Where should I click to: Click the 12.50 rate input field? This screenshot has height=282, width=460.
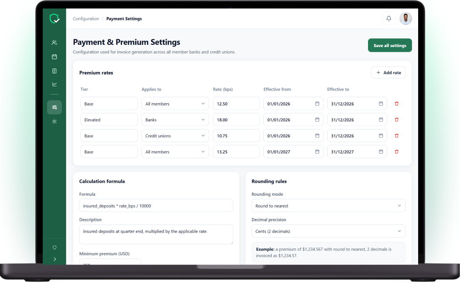[236, 103]
